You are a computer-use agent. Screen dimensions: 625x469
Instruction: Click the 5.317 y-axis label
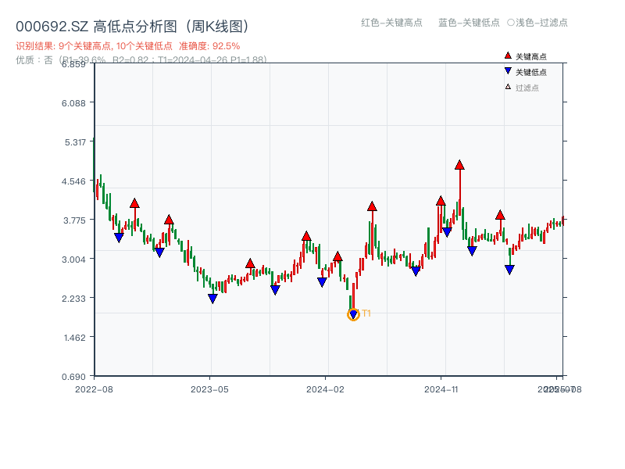(75, 142)
